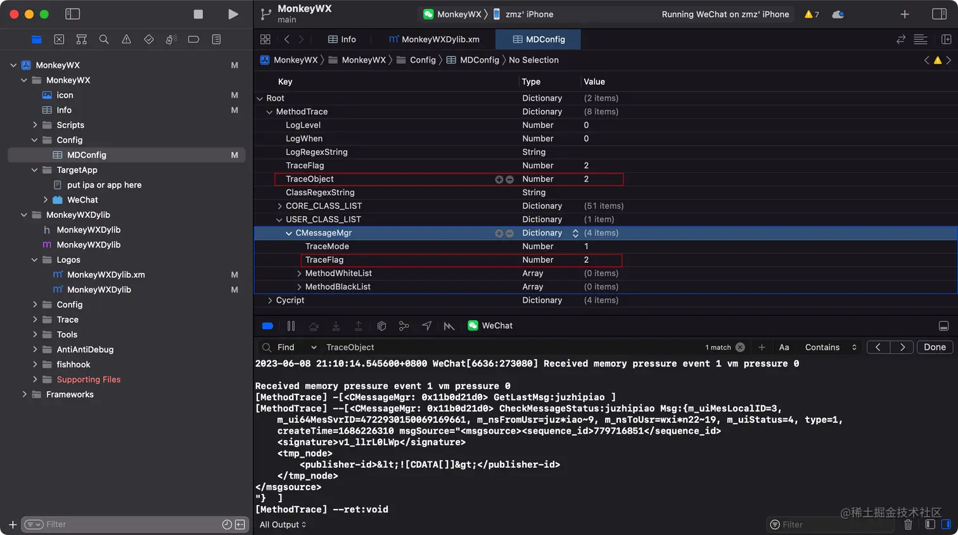Viewport: 958px width, 535px height.
Task: Click Step Over in debug bar
Action: (314, 326)
